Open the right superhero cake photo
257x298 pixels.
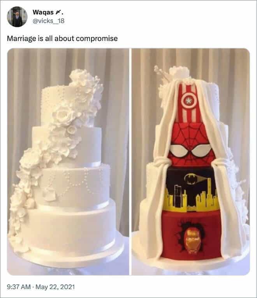(191, 162)
